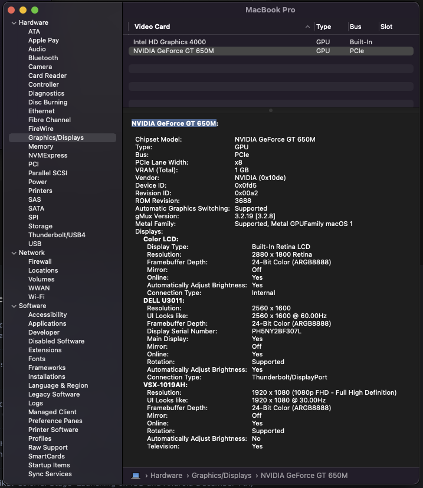Sort by Slot column header
Viewport: 423px width, 488px height.
point(386,27)
